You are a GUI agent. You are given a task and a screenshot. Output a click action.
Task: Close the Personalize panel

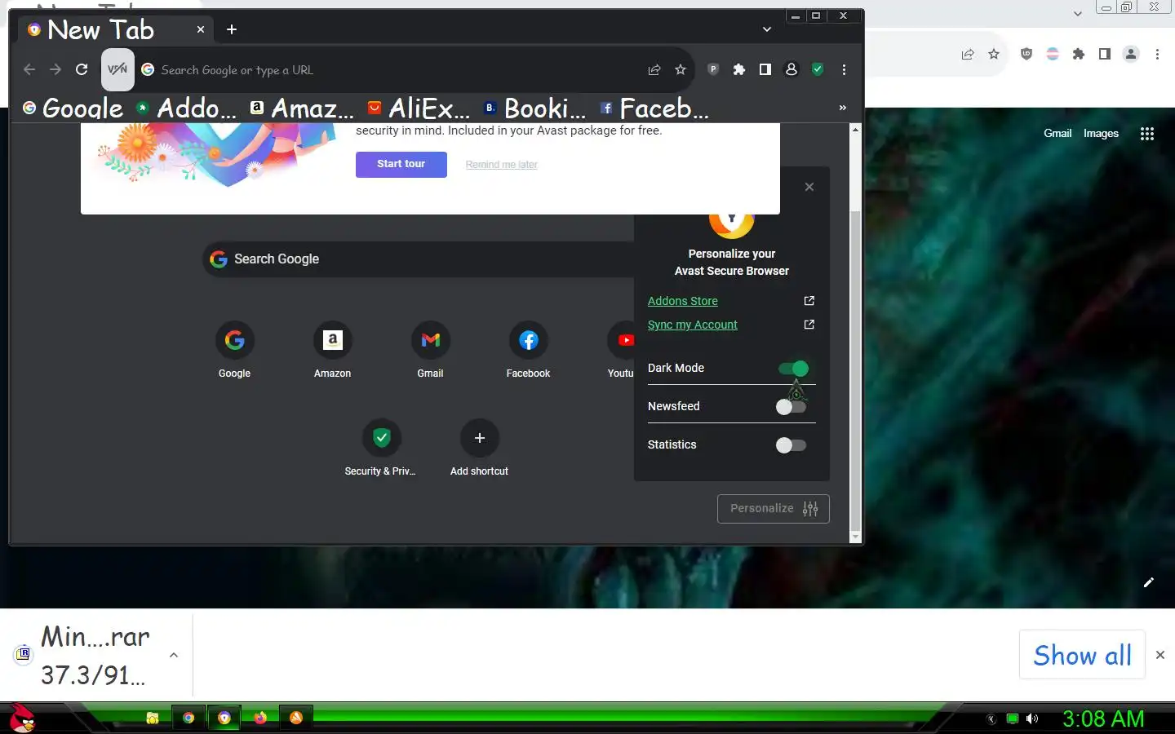coord(809,187)
